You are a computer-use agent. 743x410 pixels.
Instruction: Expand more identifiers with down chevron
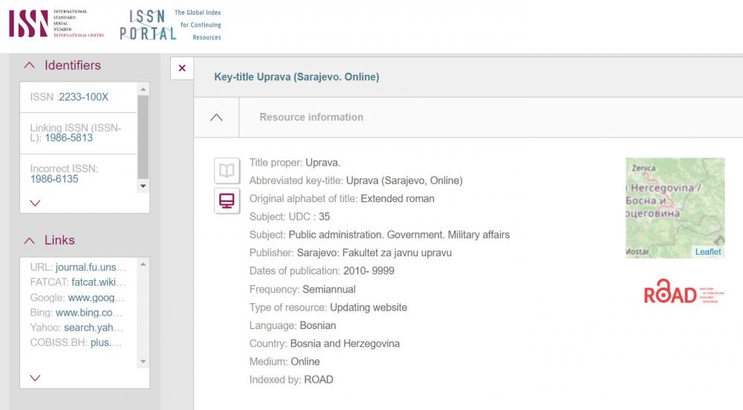[35, 203]
